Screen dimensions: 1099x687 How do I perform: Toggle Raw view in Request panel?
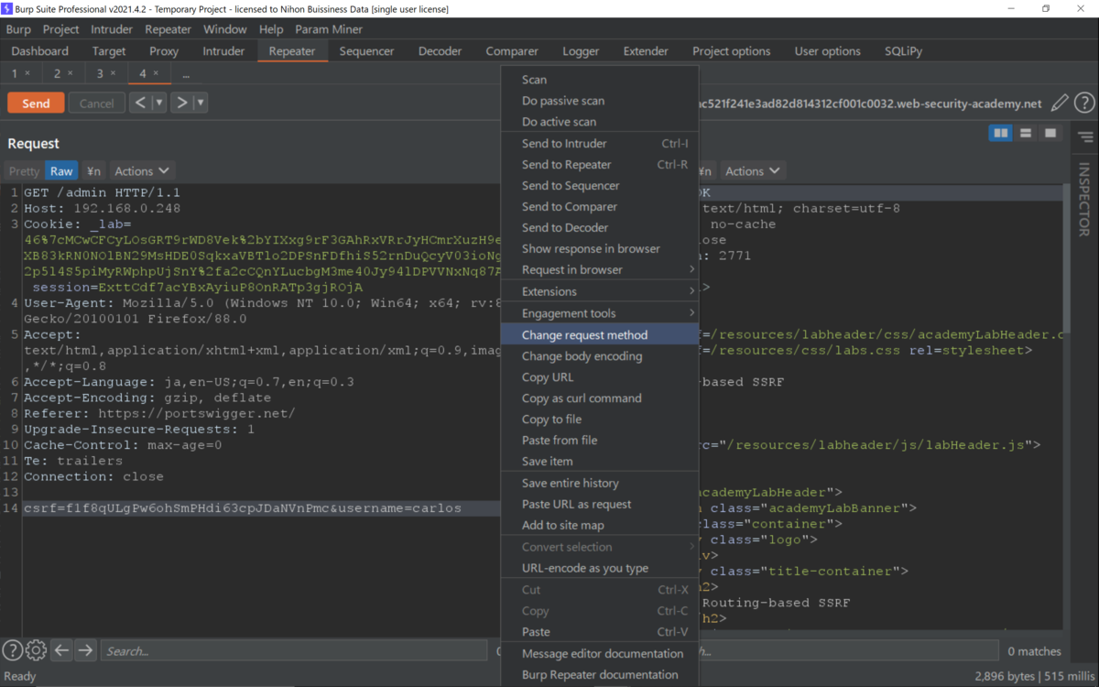tap(61, 170)
